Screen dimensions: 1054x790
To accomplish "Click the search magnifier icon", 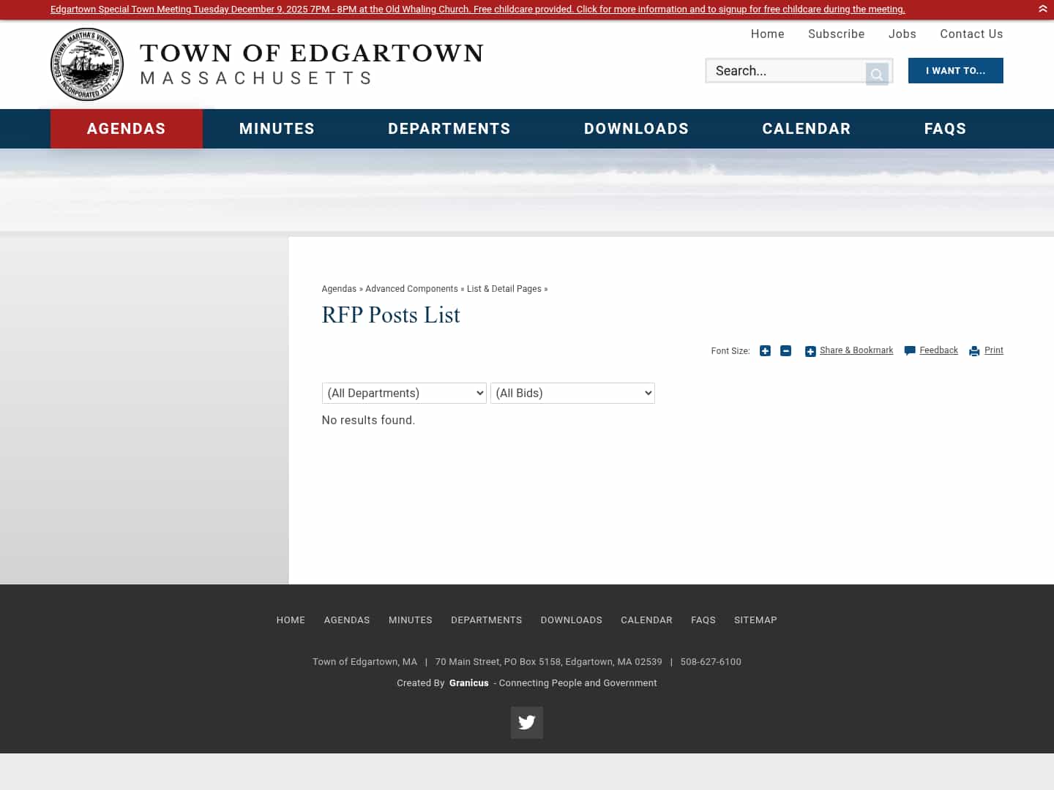I will point(876,74).
